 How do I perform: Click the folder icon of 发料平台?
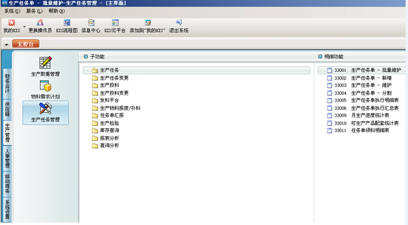point(95,100)
